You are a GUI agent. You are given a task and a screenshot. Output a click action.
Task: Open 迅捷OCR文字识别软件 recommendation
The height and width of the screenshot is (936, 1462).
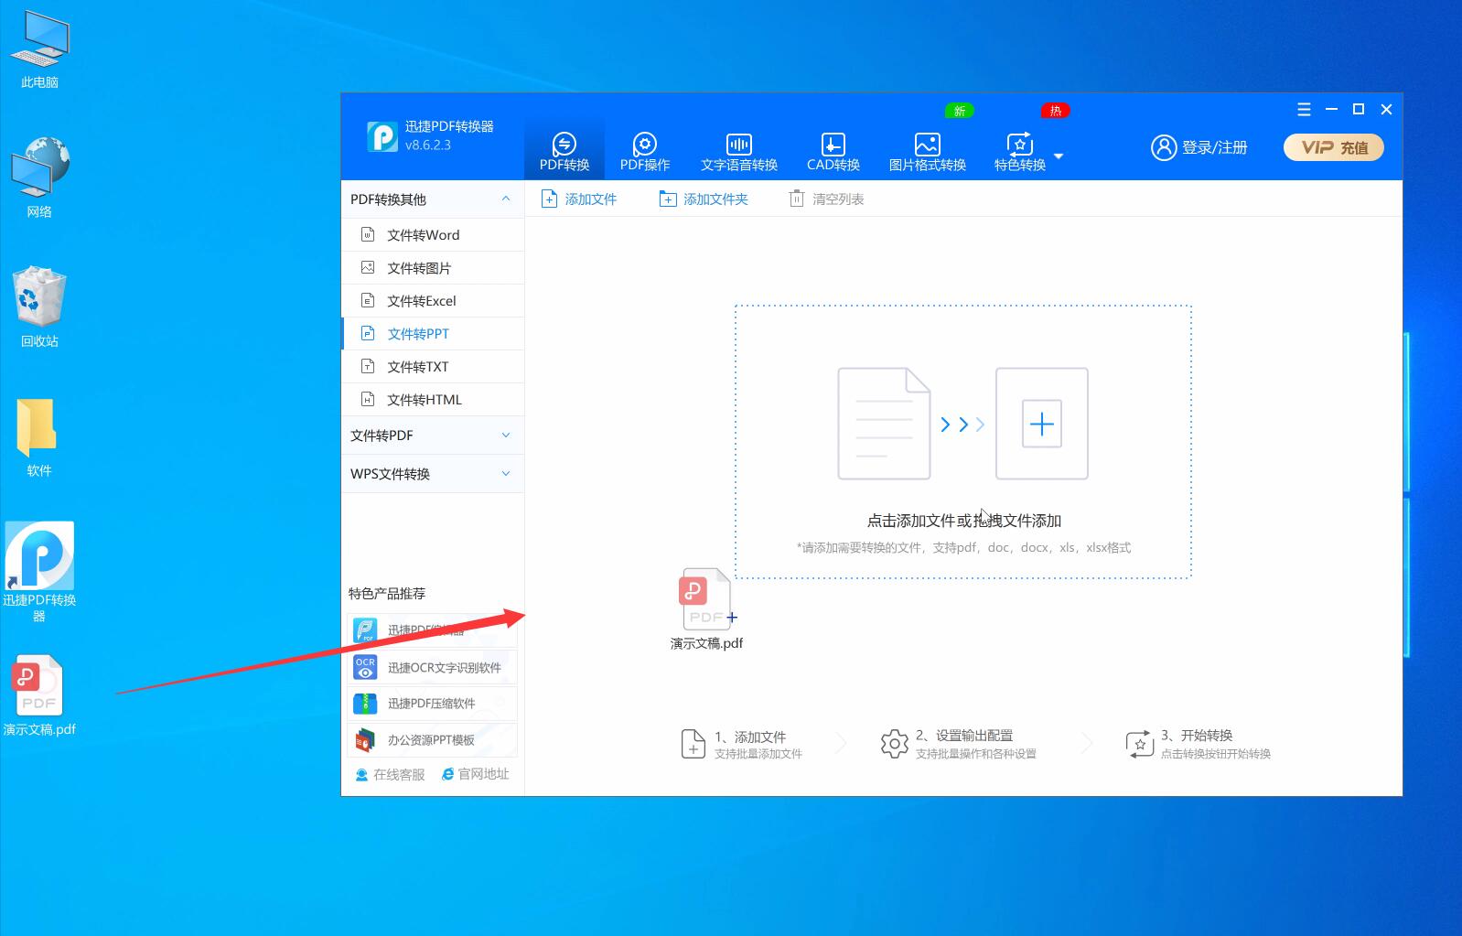(x=432, y=667)
